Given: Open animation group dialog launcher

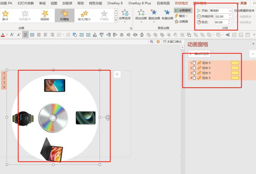Looking at the screenshot, I should pyautogui.click(x=131, y=28).
